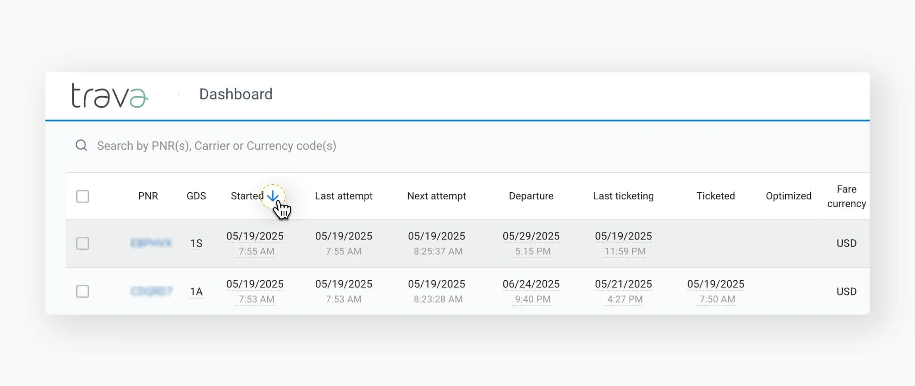
Task: Sort by the Last ticketing column
Action: pos(623,196)
